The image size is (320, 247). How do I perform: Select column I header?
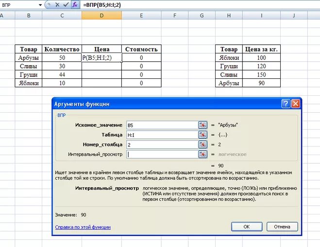coord(261,16)
